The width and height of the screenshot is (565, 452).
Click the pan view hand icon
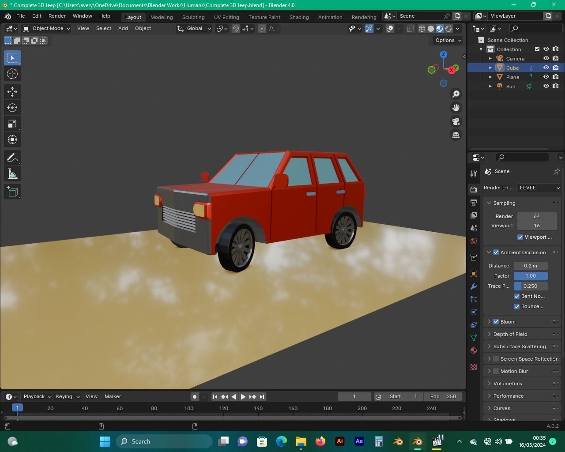pos(456,107)
